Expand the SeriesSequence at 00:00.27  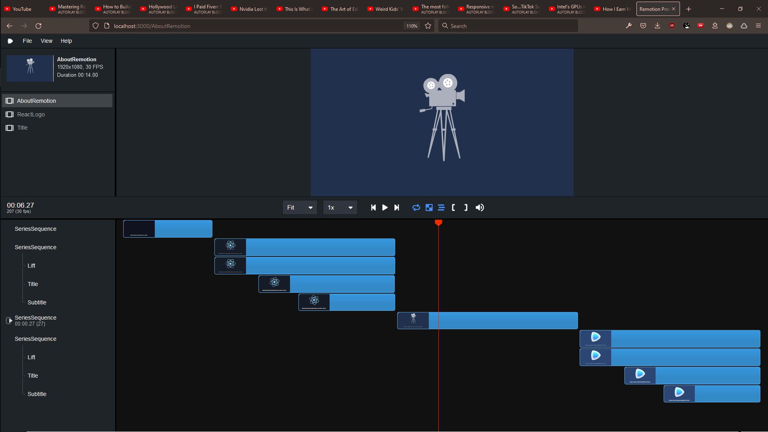pos(10,320)
